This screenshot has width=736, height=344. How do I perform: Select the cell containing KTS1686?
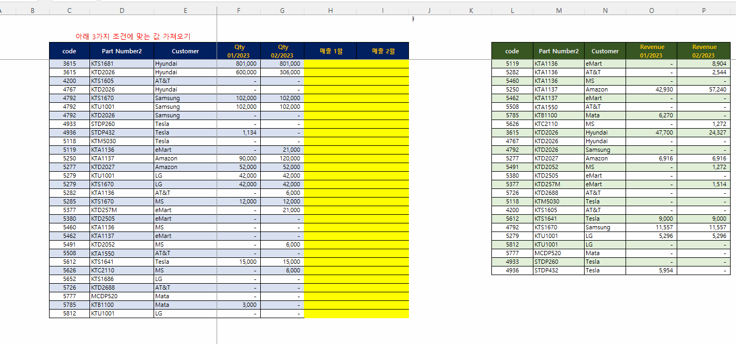tap(122, 279)
